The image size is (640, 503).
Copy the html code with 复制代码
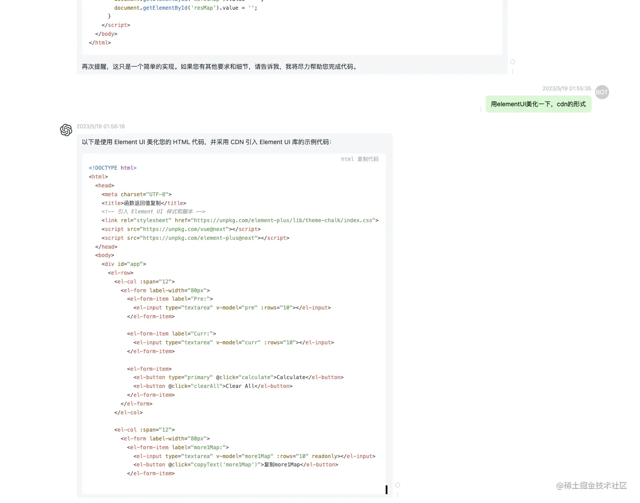point(368,159)
